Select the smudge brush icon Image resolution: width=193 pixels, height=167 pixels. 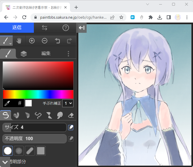click(60, 115)
